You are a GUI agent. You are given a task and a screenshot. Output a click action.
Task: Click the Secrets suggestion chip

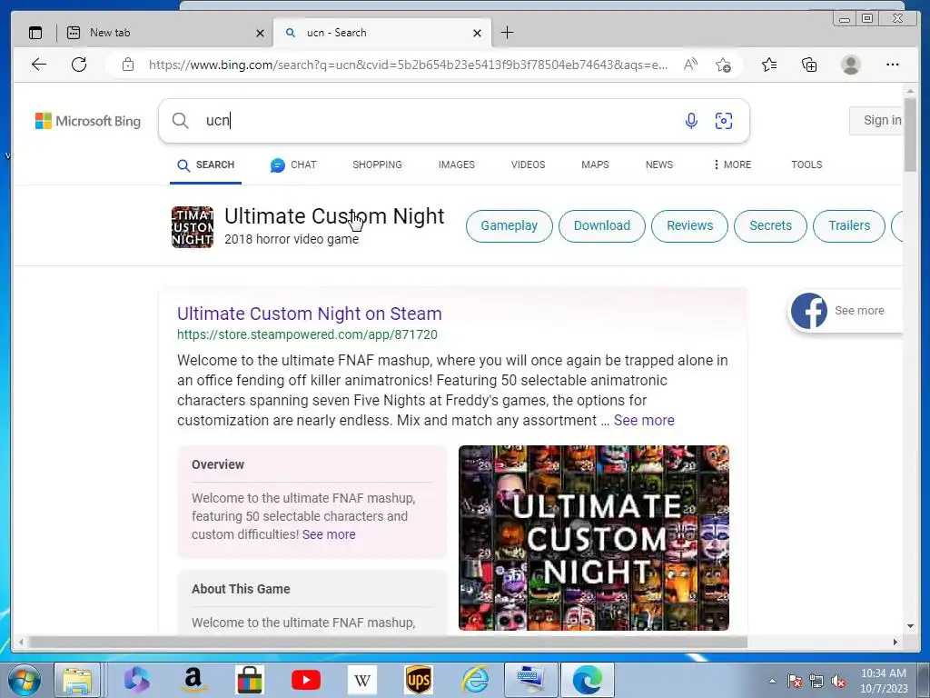click(770, 226)
